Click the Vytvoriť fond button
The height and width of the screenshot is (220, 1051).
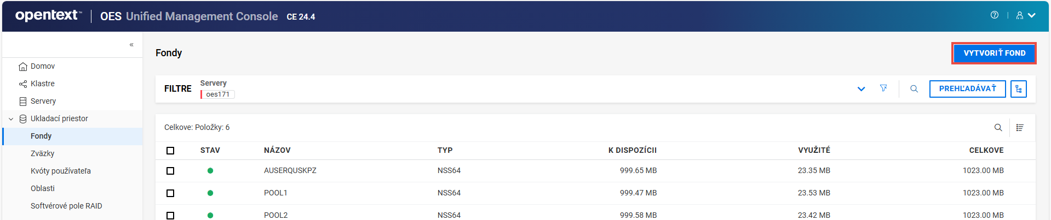pos(994,53)
